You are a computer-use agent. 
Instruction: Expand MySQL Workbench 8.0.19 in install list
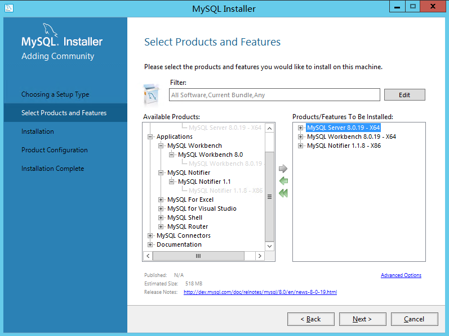click(300, 137)
